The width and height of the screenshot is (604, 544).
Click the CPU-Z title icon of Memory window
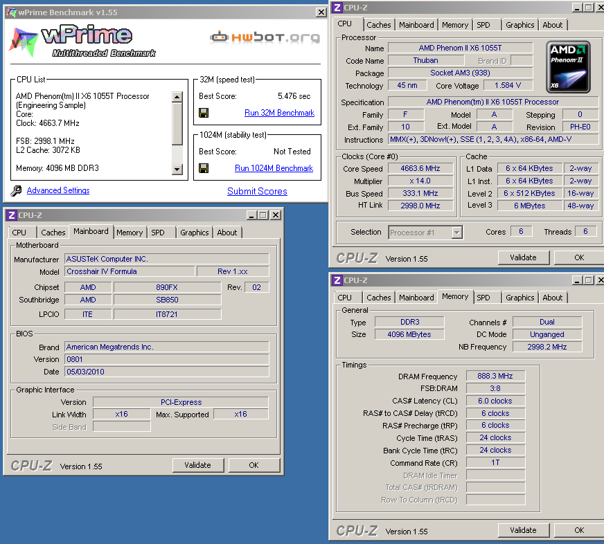[x=337, y=280]
